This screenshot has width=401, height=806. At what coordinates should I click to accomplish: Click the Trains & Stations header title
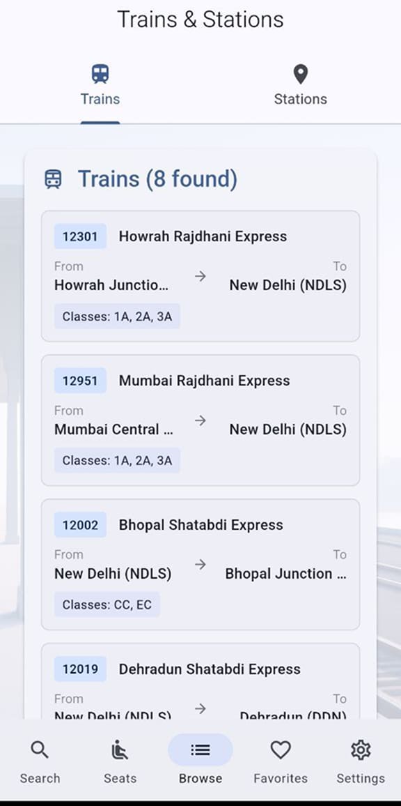[x=200, y=20]
